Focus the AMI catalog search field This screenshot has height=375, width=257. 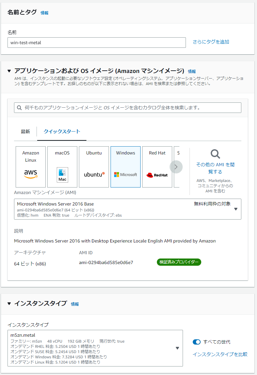pos(128,108)
